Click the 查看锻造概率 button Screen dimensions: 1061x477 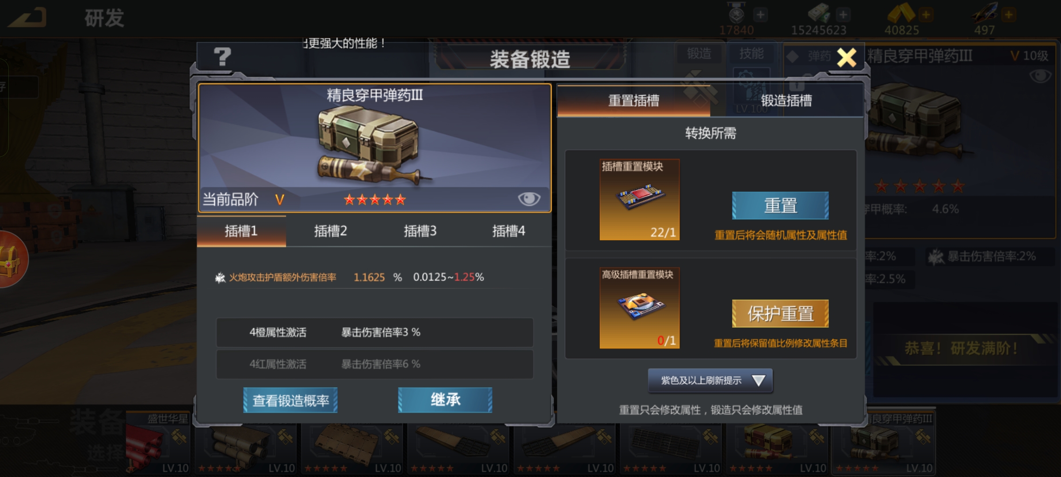290,400
